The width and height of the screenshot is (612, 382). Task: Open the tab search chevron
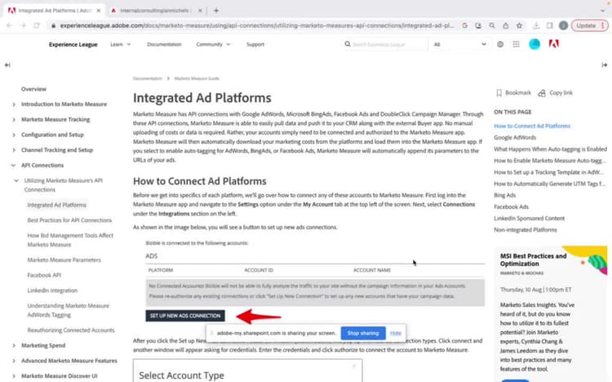pyautogui.click(x=603, y=11)
